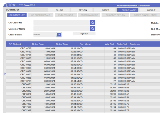Go to the ORDER INVOICING sub-tab
160x113 pixels.
pos(89,15)
